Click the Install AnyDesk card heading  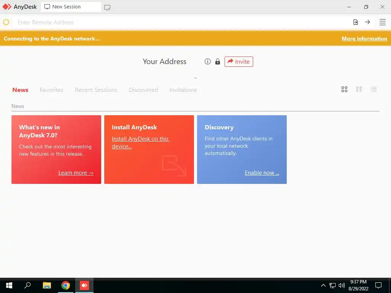pos(134,127)
